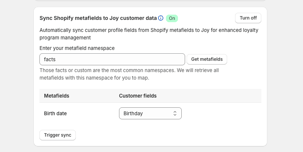
Task: Click the Automatically sync customer profile description
Action: pos(149,34)
